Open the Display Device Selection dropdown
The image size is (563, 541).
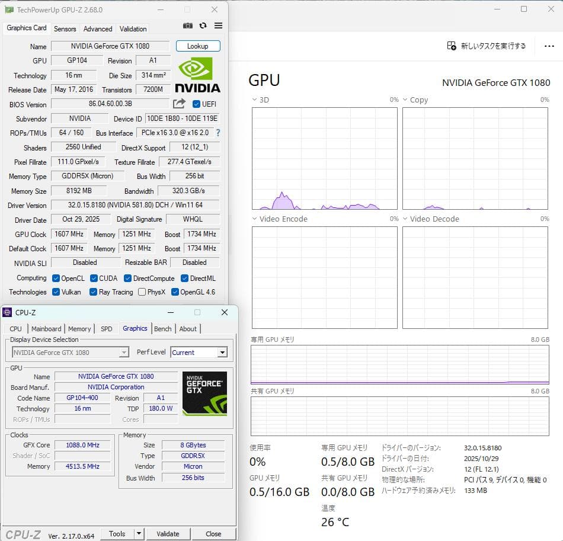(124, 351)
